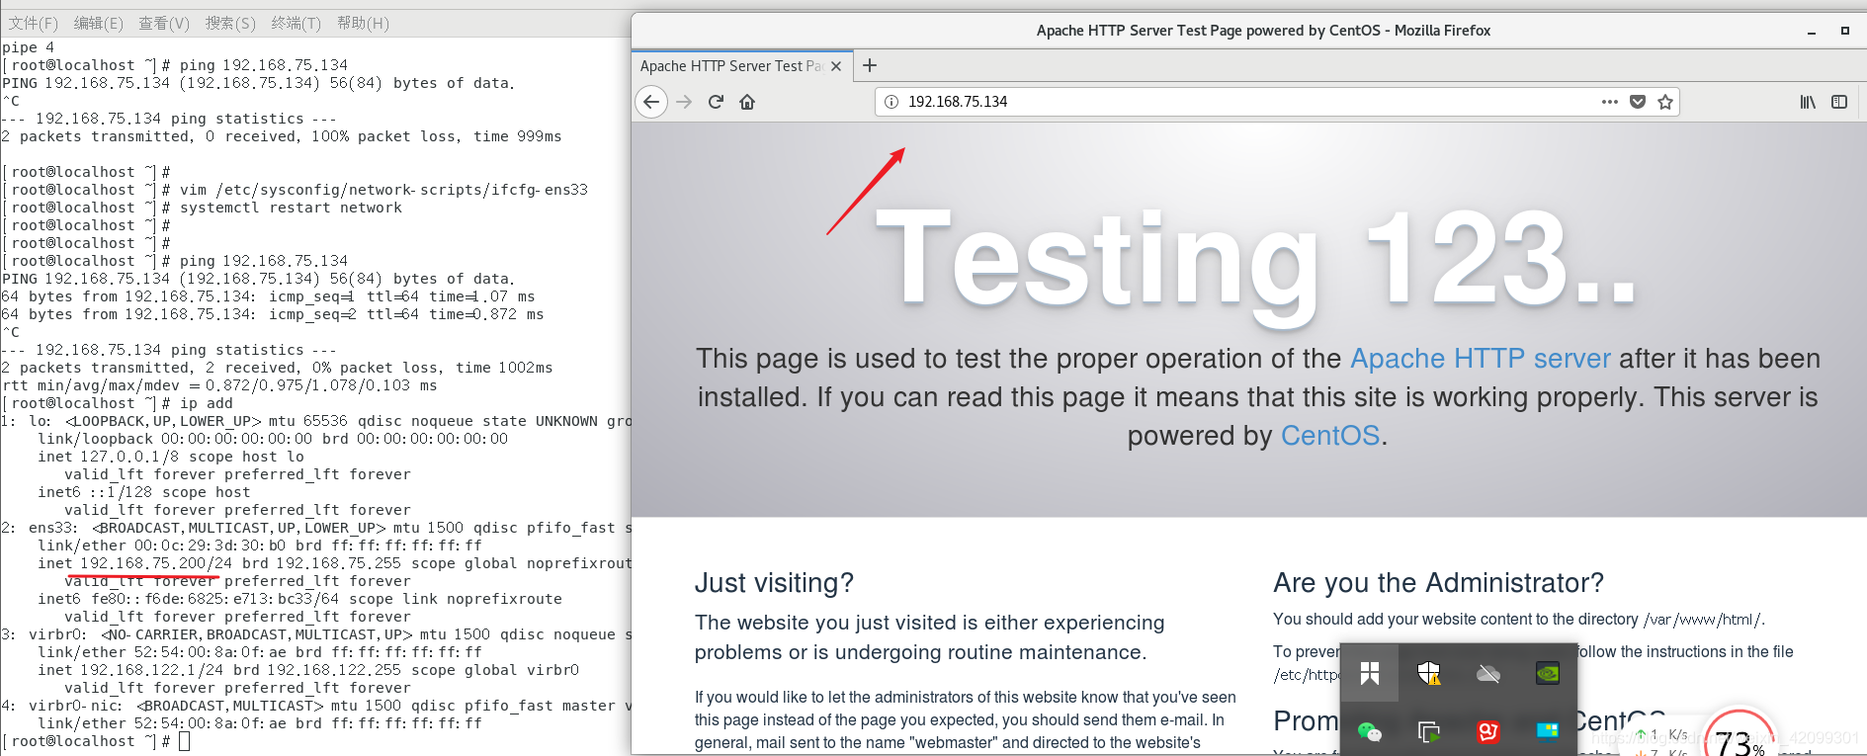Viewport: 1867px width, 756px height.
Task: Open the terminal 帮助(H) menu
Action: pos(364,23)
